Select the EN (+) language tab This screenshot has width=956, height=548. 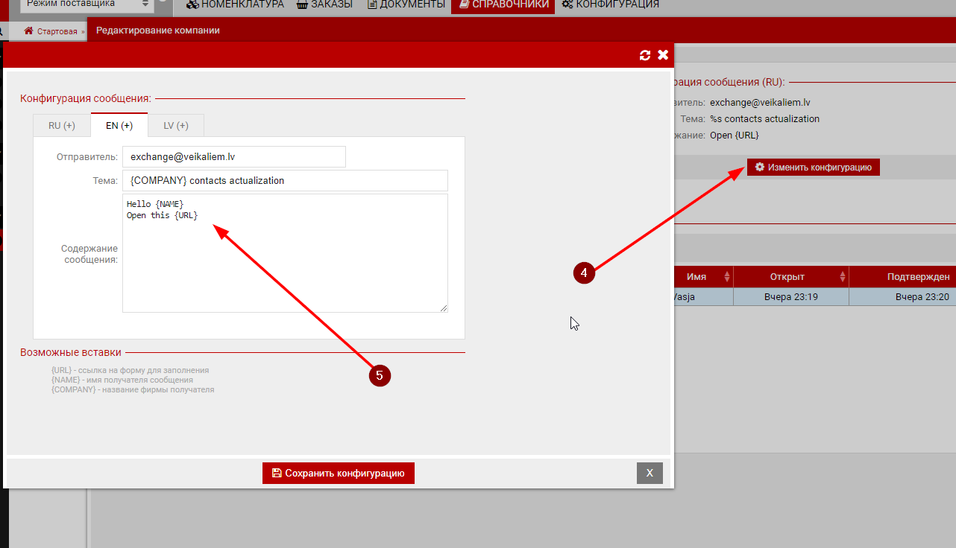coord(119,125)
